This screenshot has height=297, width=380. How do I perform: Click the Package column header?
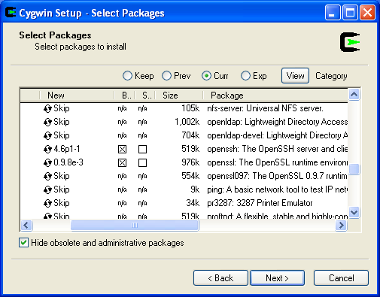click(x=275, y=95)
